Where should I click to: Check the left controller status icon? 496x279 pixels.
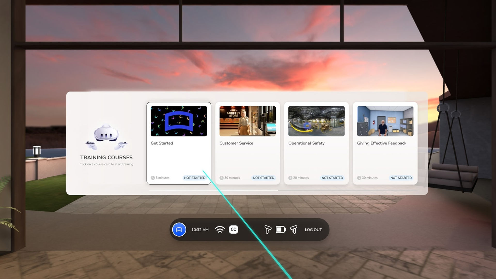[268, 229]
